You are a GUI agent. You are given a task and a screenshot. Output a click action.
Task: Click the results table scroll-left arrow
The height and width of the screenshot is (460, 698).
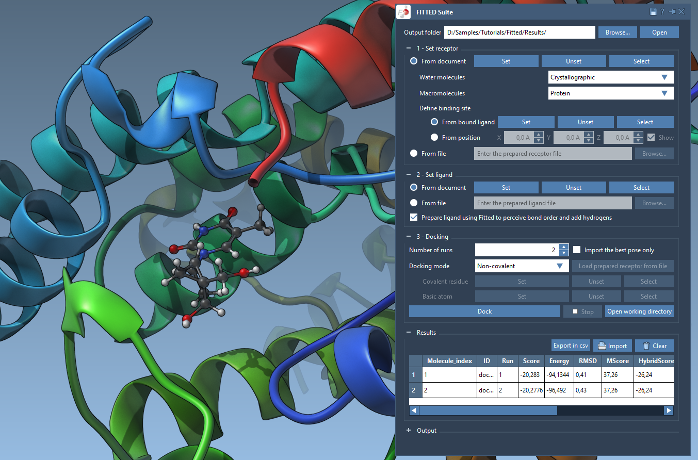[x=414, y=410]
